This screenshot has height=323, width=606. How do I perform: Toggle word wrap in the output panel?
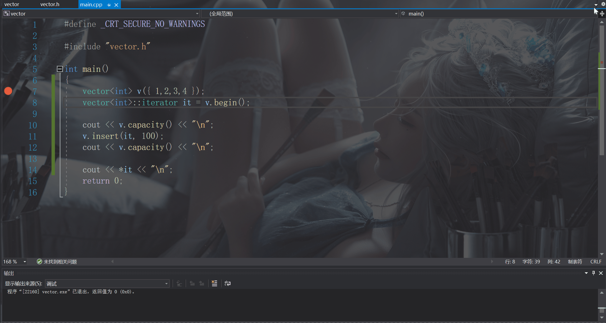(x=227, y=283)
